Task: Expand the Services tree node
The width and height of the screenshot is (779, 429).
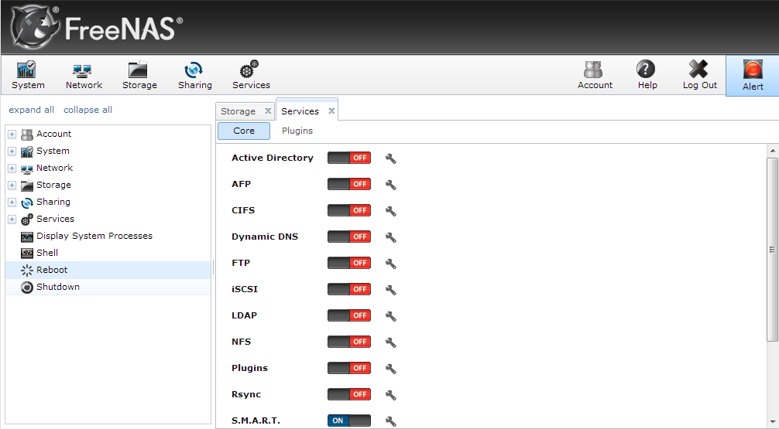Action: [x=12, y=220]
